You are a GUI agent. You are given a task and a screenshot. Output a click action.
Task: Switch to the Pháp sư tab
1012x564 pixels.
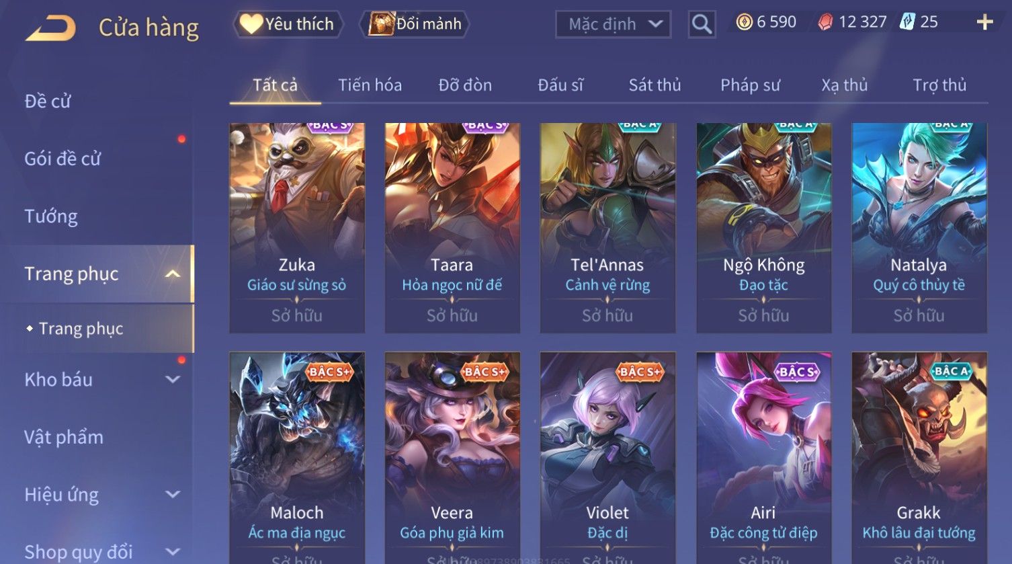750,85
